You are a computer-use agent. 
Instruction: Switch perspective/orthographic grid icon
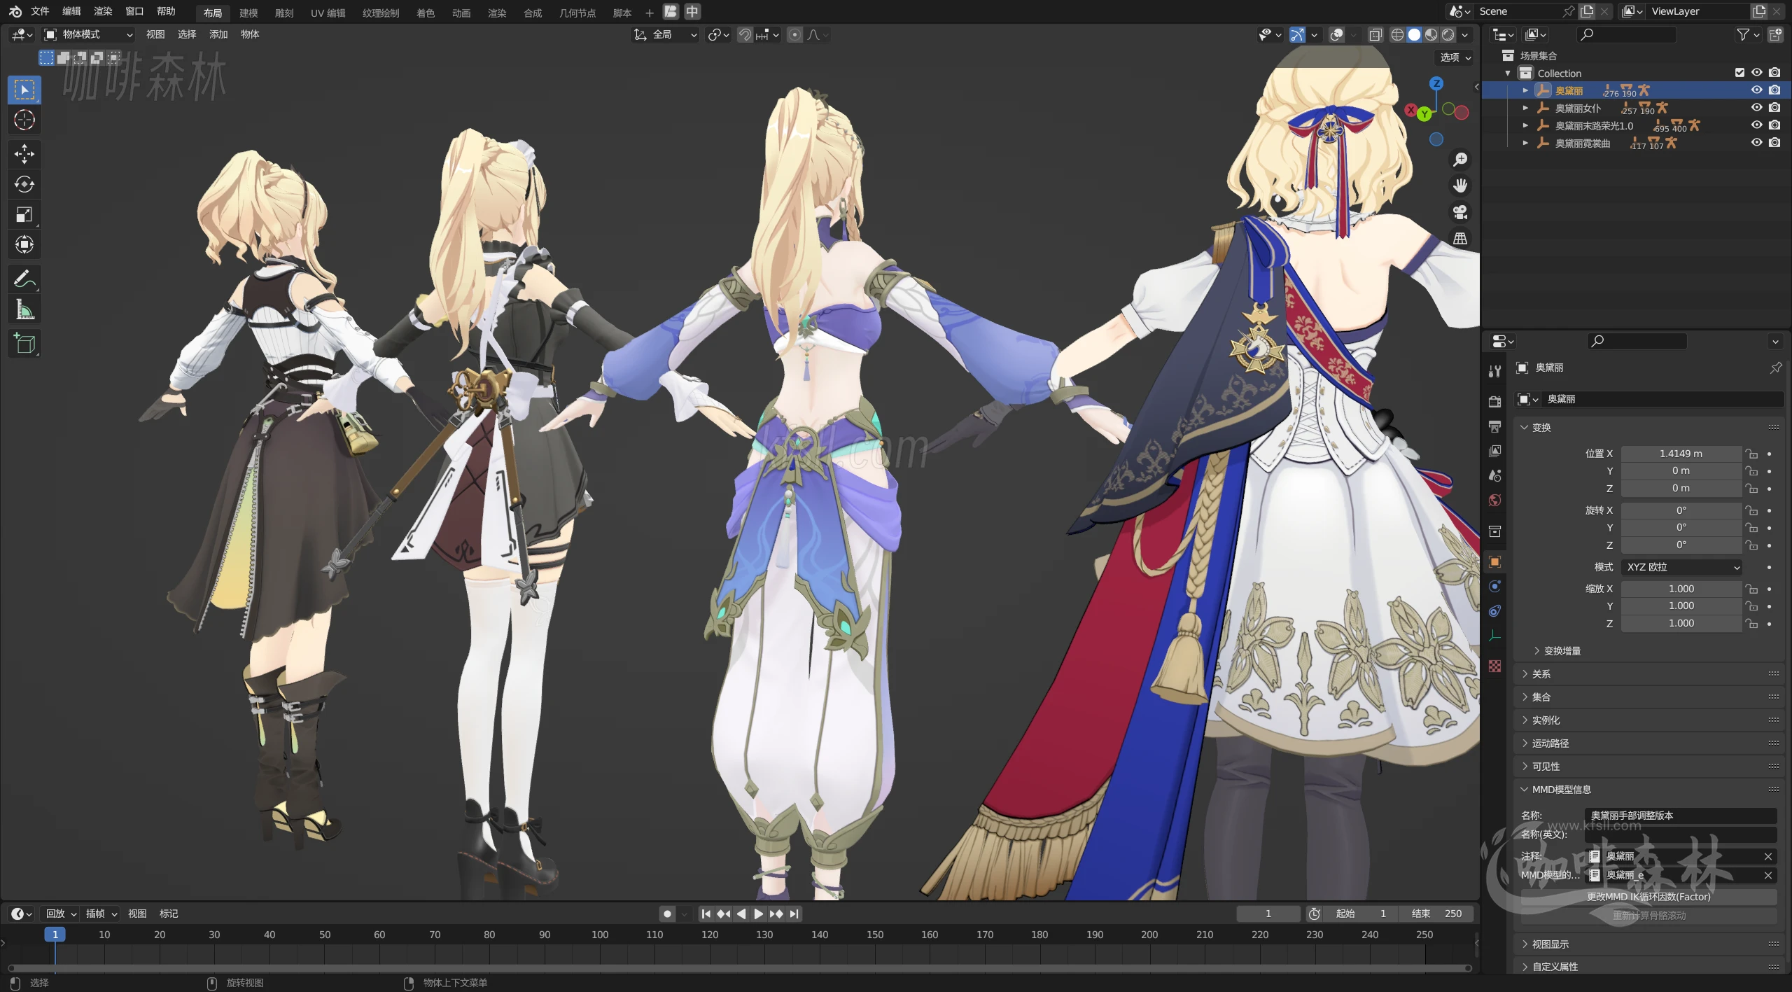(x=1460, y=239)
